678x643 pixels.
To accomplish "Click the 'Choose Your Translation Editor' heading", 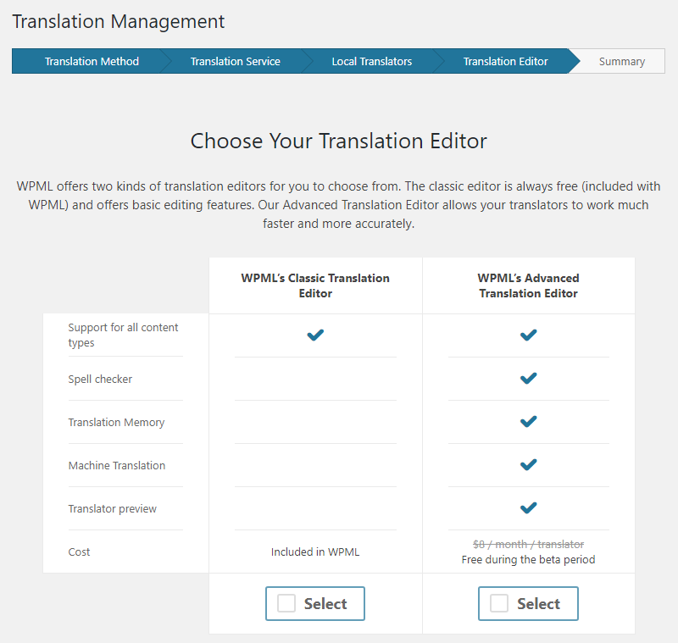I will coord(338,141).
